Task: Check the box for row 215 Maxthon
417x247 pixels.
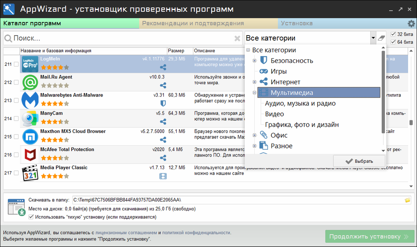Action: 16,136
